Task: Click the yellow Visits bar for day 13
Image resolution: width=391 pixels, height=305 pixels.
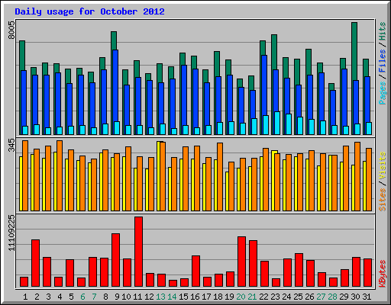Action: (x=159, y=176)
